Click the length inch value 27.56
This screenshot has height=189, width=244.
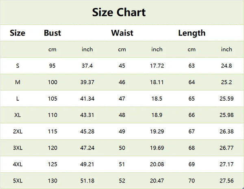(x=227, y=181)
